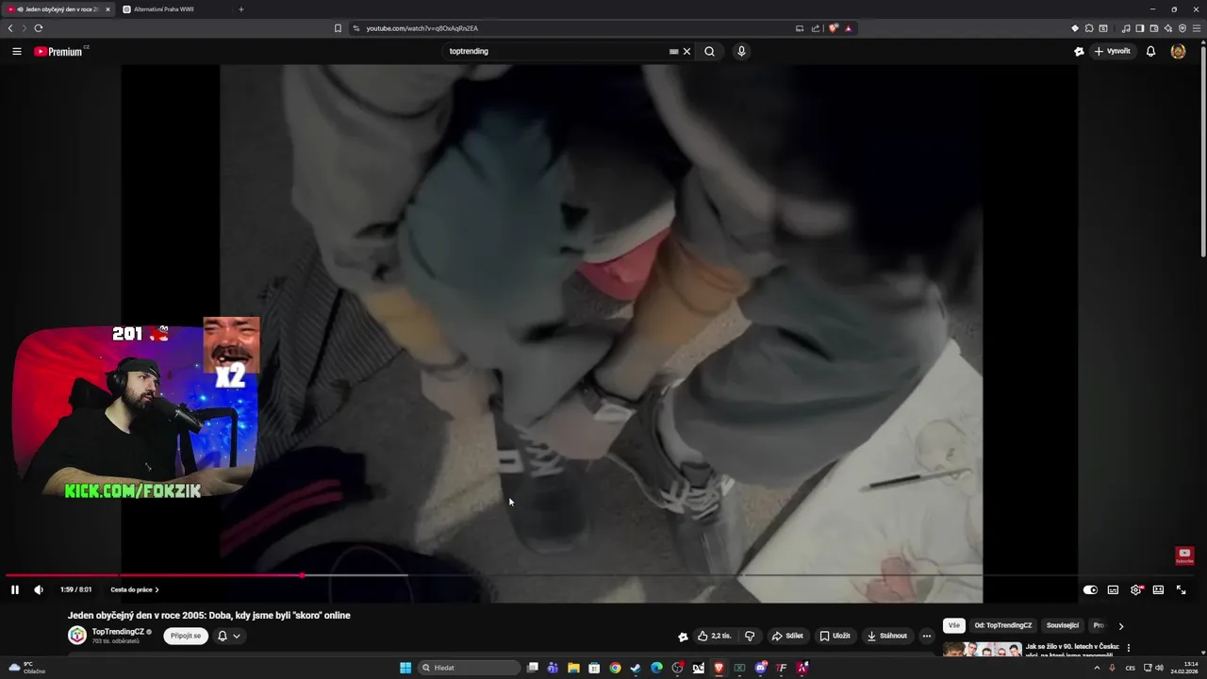Switch to 'Alternativní Praha WWII' tab

pos(164,9)
